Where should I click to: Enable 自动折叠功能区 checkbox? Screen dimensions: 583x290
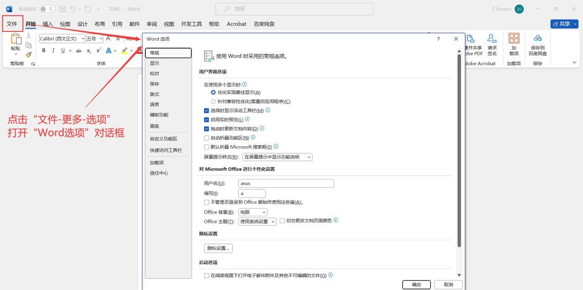pyautogui.click(x=206, y=138)
